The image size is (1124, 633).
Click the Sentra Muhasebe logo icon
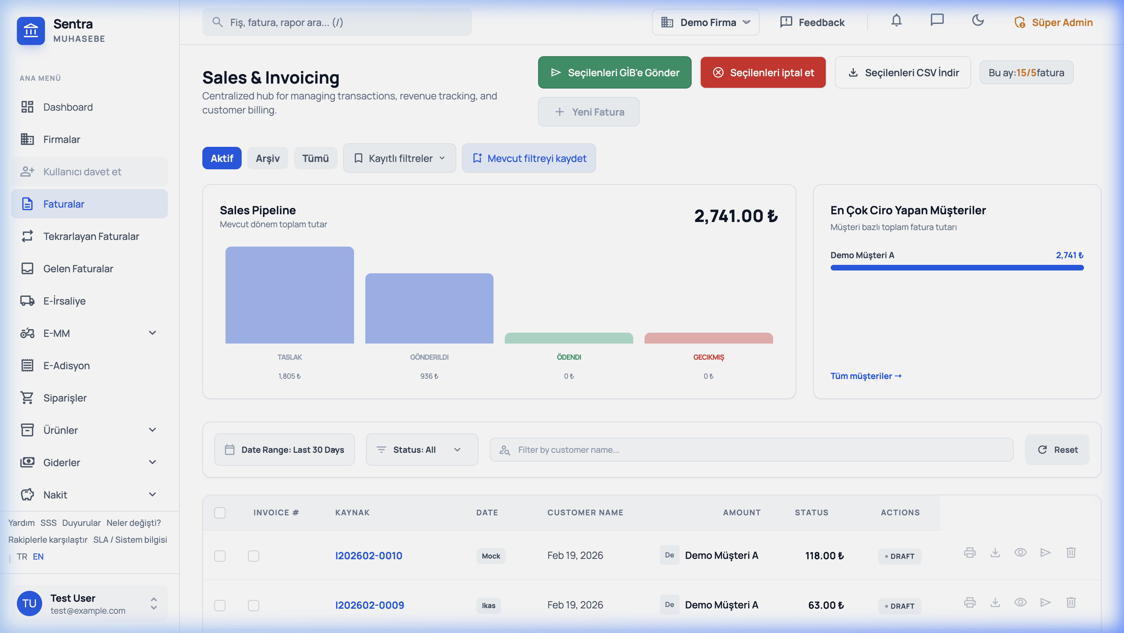[x=31, y=31]
